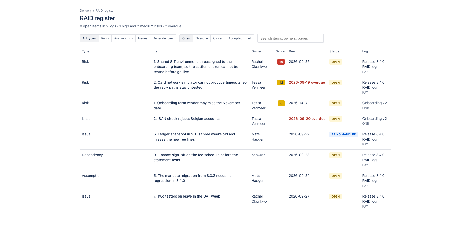This screenshot has width=471, height=230.
Task: Click the BEING HANDLED status badge
Action: [x=344, y=134]
